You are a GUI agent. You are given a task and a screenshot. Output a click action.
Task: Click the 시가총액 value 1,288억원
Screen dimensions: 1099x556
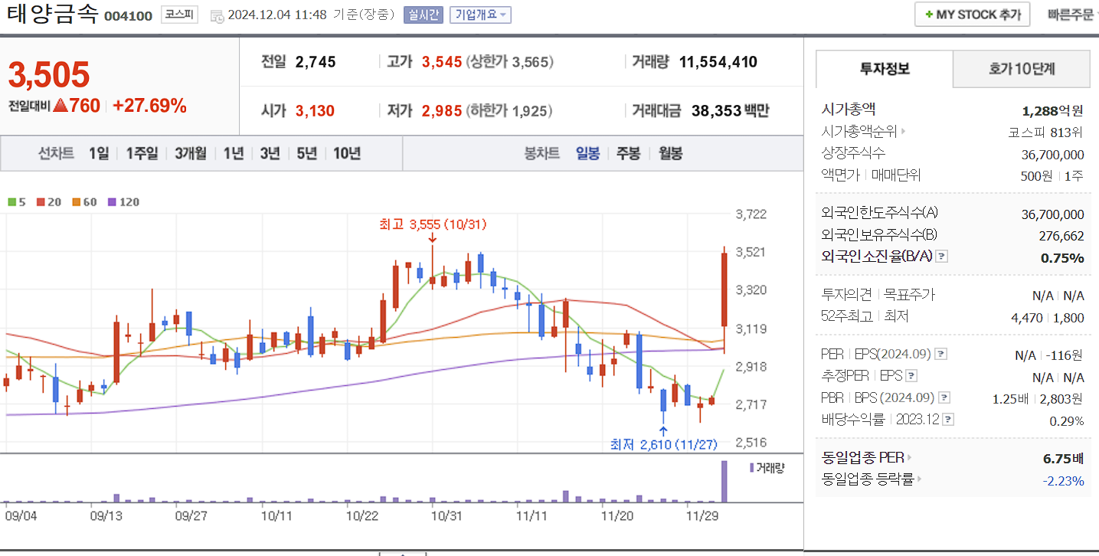pos(1052,110)
